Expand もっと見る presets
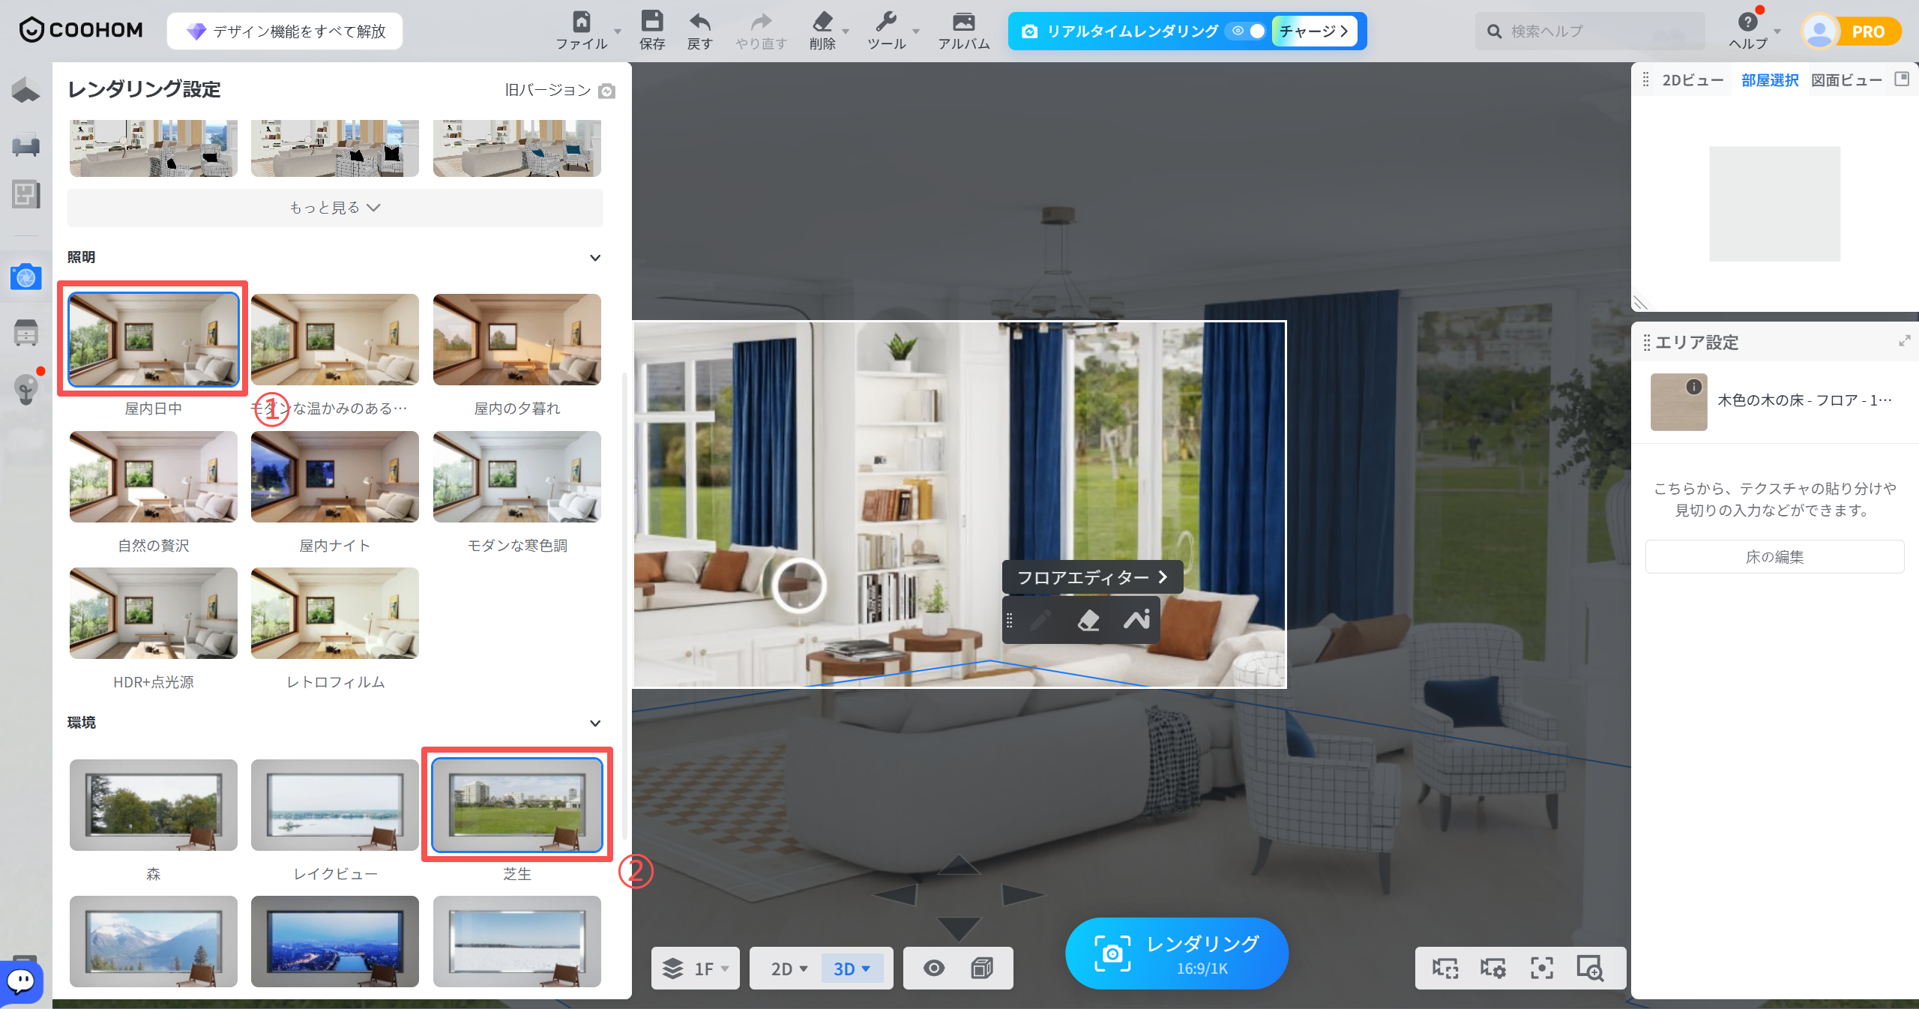This screenshot has height=1009, width=1919. click(335, 208)
